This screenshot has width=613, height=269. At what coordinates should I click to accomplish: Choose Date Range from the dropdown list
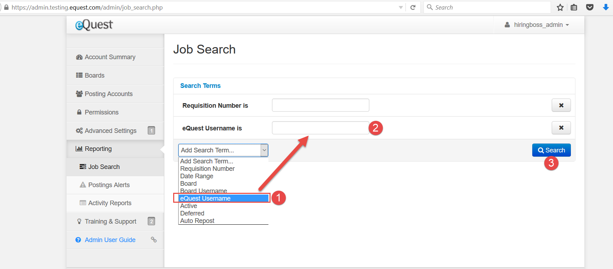[223, 176]
